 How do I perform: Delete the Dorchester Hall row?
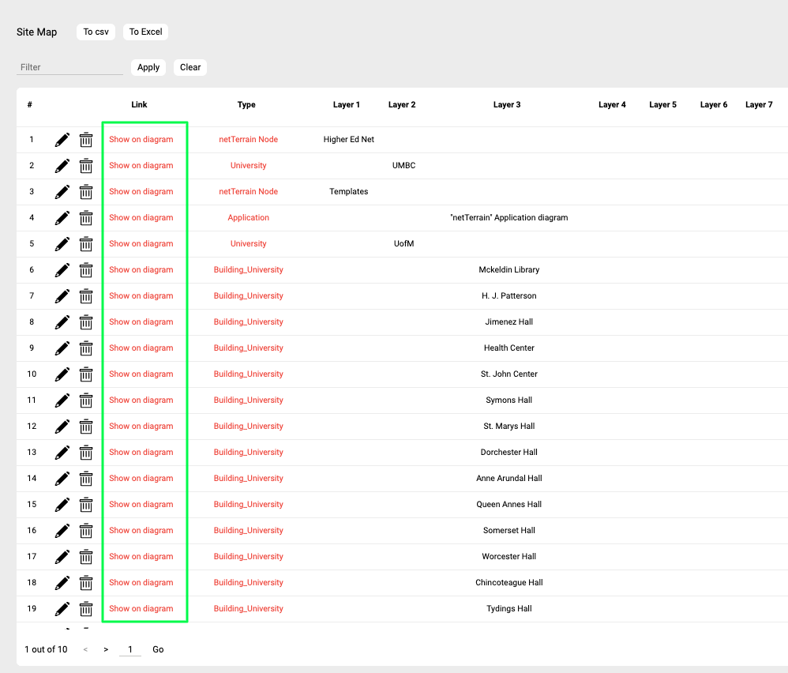86,453
